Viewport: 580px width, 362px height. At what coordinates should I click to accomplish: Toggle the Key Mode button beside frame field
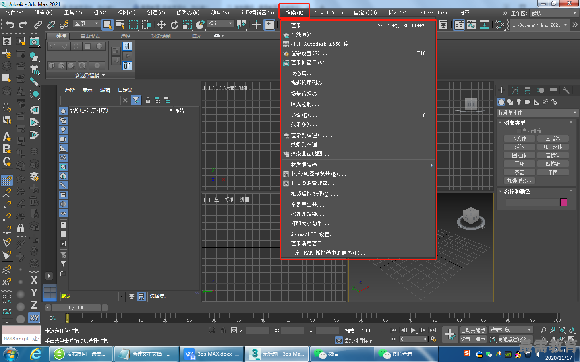[x=393, y=339]
